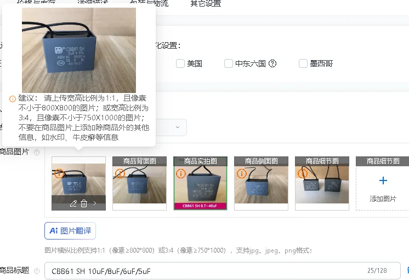
Task: Click the orange warning icon on 商品背面图 image
Action: [120, 173]
